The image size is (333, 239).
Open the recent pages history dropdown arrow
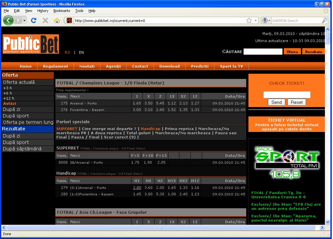[24, 21]
